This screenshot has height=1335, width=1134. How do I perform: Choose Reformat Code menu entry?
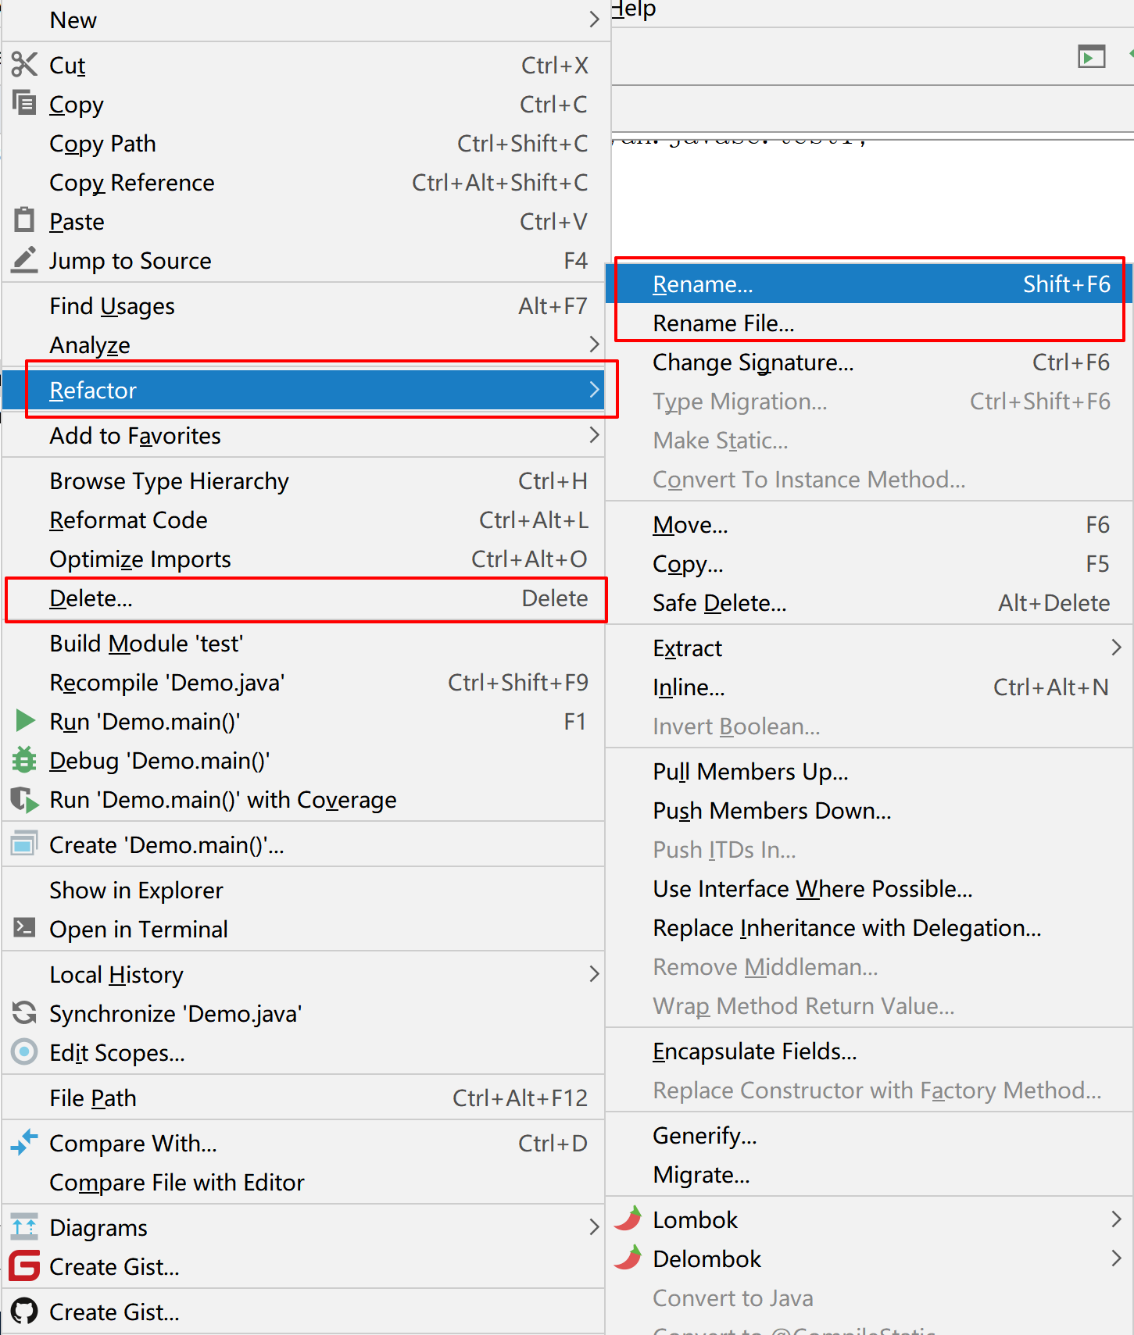129,520
